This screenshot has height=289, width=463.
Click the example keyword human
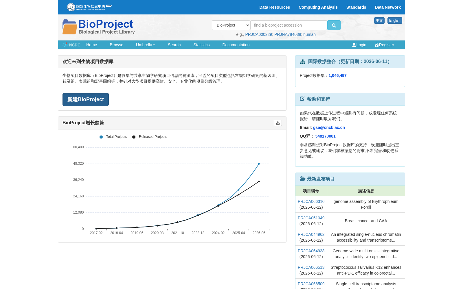(x=309, y=34)
